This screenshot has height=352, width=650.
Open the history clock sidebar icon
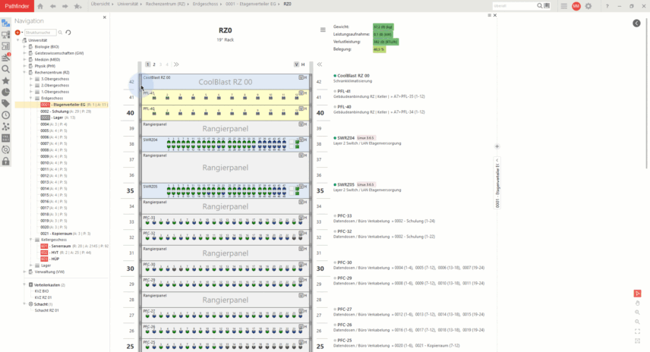(6, 115)
